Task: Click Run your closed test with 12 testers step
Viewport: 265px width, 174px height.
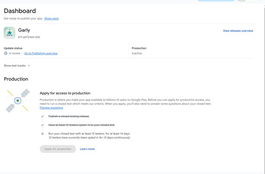Action: pos(89,134)
